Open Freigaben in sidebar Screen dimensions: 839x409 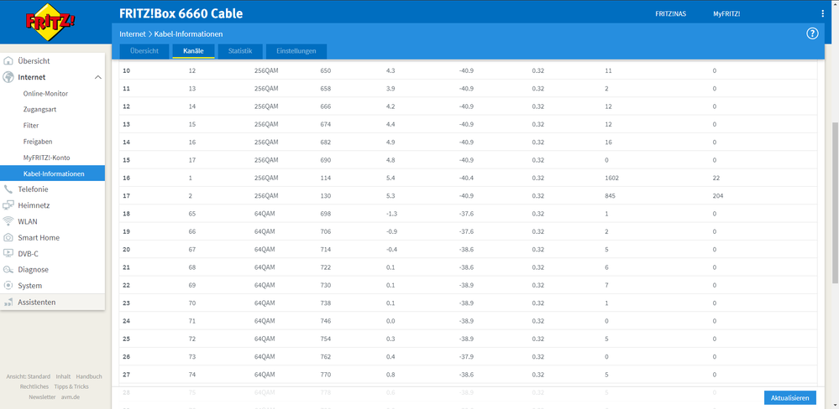tap(38, 142)
